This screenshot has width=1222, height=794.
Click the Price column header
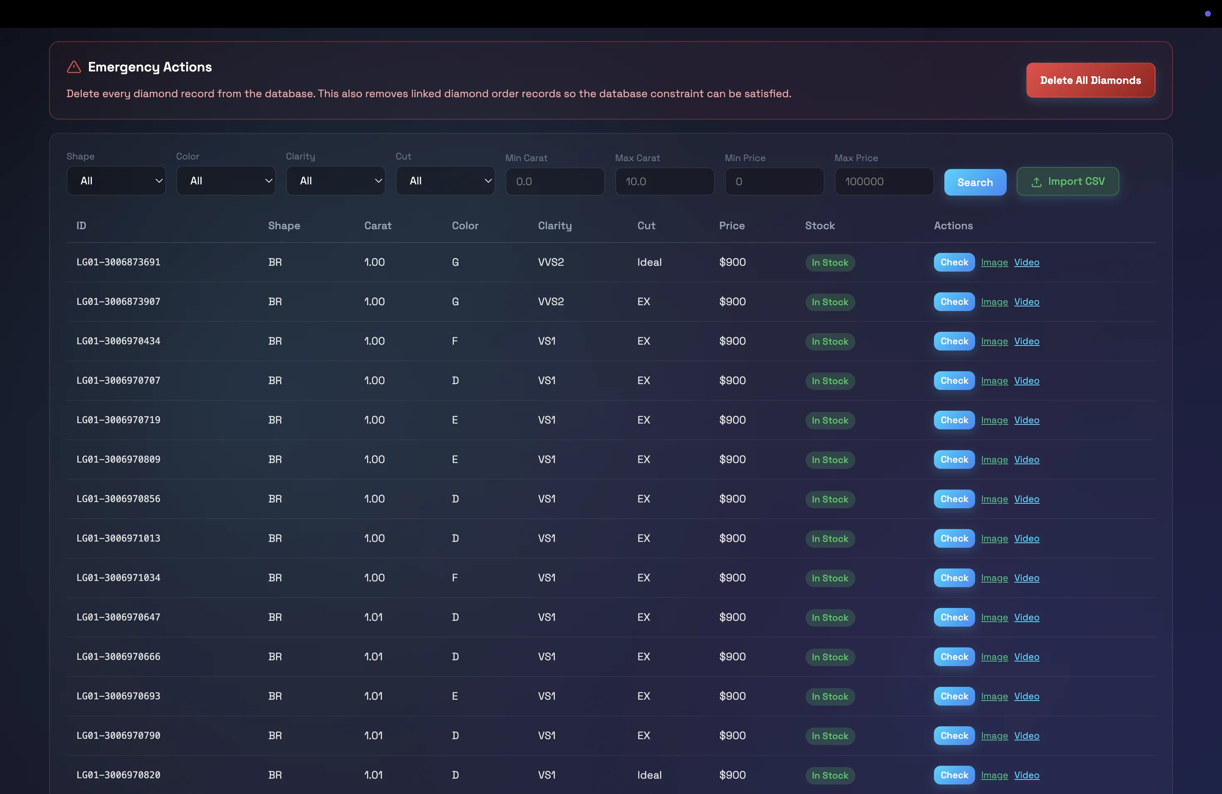(732, 225)
